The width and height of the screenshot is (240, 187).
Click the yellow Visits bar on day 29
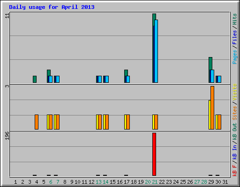(x=210, y=115)
